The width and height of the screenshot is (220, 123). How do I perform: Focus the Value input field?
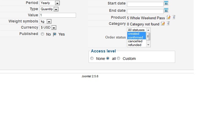coord(58,15)
